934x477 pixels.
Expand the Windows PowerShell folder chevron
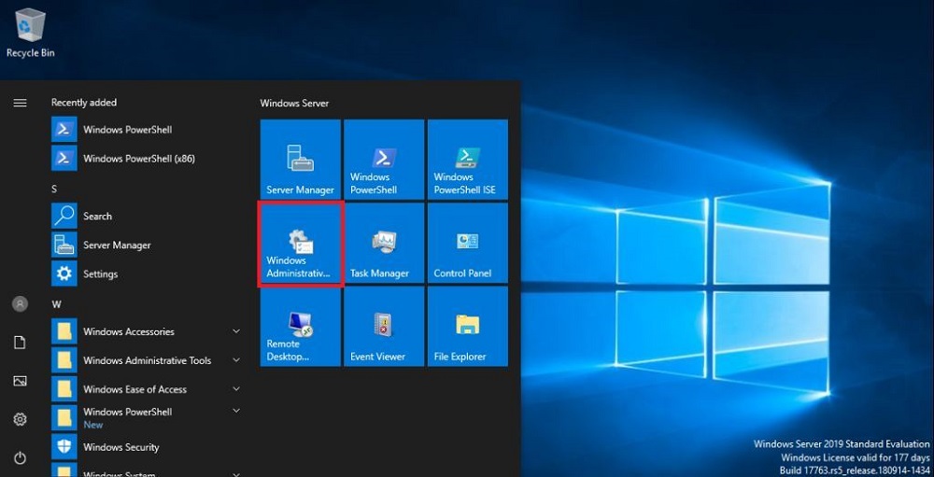[x=236, y=411]
